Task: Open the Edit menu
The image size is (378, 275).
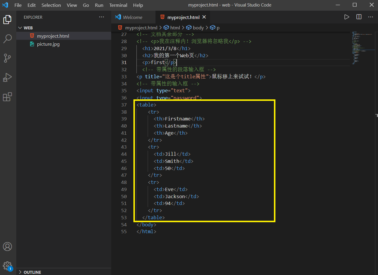Action: 31,5
